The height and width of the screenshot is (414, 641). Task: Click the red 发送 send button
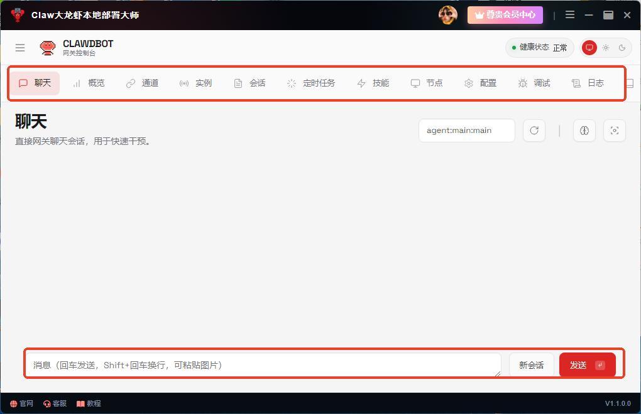click(588, 365)
